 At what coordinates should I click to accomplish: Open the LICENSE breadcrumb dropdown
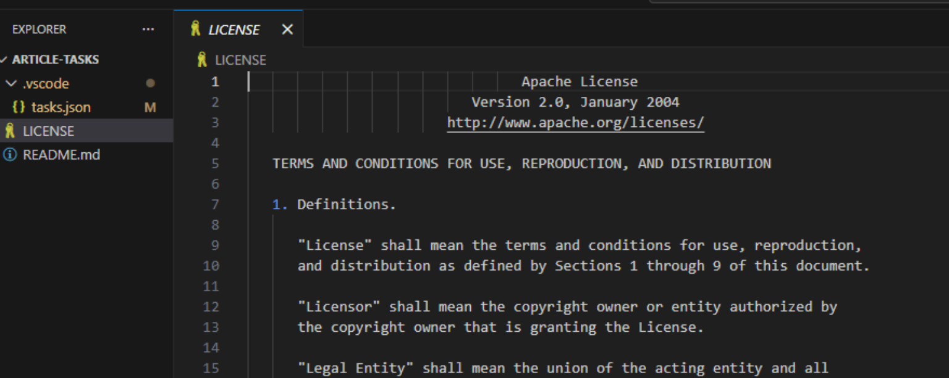[x=240, y=60]
